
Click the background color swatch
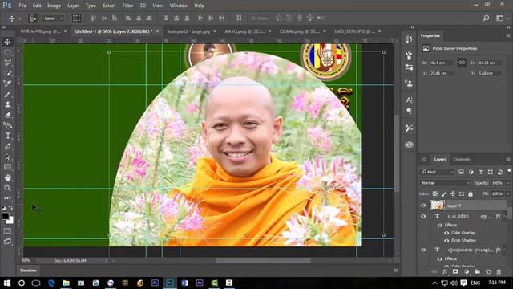tap(10, 221)
